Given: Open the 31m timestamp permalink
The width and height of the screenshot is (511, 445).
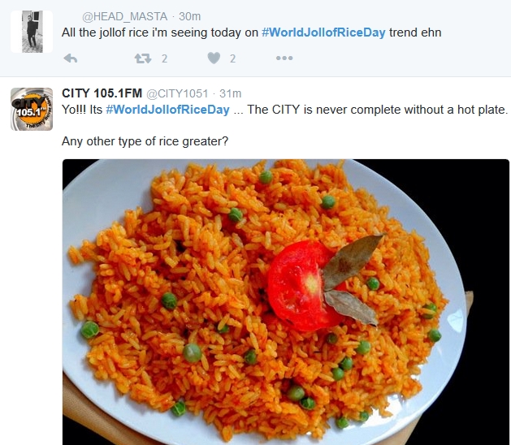Looking at the screenshot, I should pyautogui.click(x=231, y=94).
